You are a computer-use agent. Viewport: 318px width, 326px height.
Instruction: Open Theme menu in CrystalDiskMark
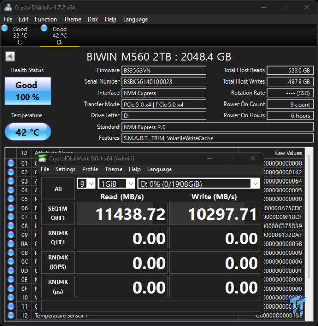coord(113,169)
